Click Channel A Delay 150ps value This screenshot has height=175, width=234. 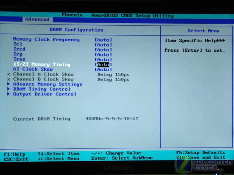(113, 75)
